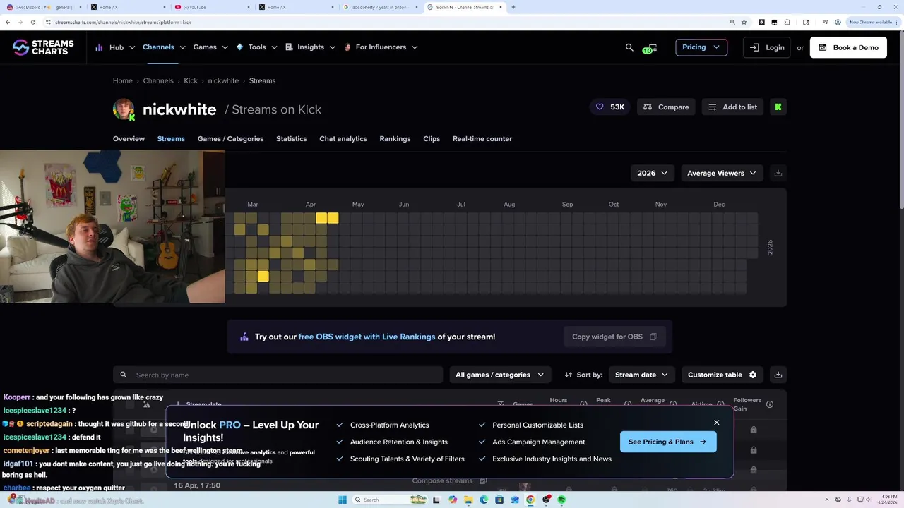Follow the free OBS widget link
The width and height of the screenshot is (904, 508).
tap(367, 337)
